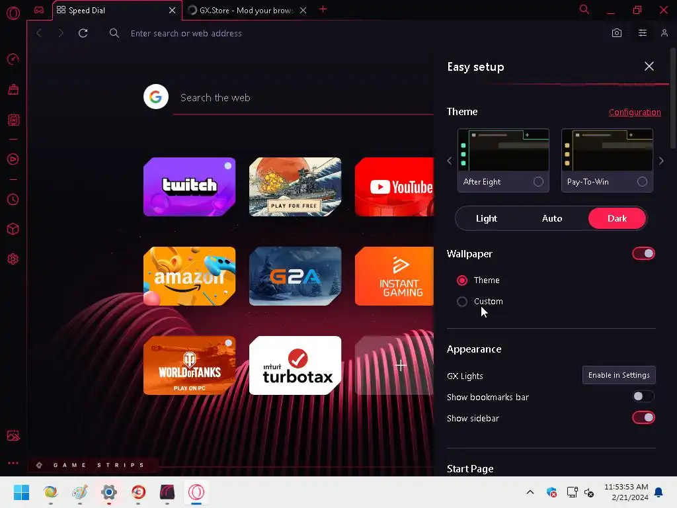Toggle Show bookmarks bar switch
The width and height of the screenshot is (677, 508).
pos(644,397)
